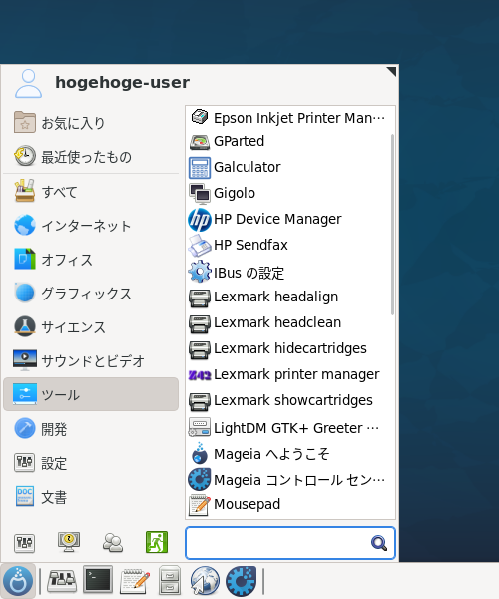Screen dimensions: 499x599
Task: Launch Lexmark headclean printer icon
Action: (x=199, y=323)
